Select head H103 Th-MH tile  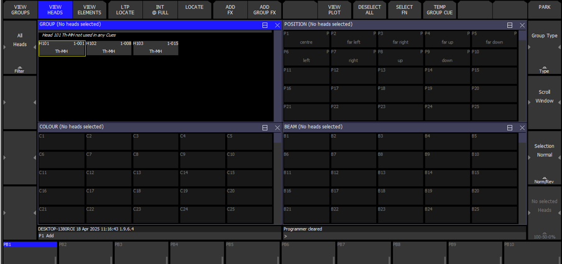click(x=155, y=48)
